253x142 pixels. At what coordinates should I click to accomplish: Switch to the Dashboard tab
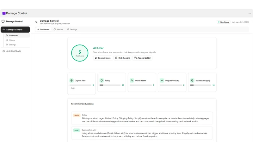43,29
